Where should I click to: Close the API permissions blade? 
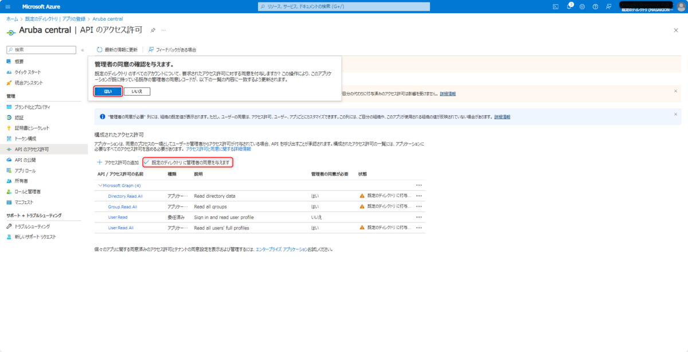pyautogui.click(x=675, y=30)
